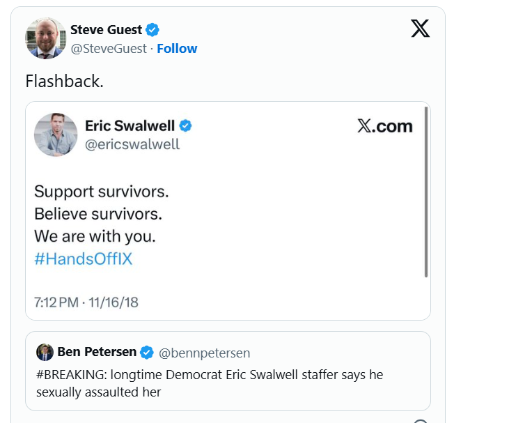Click the "Flashback." tweet text
The height and width of the screenshot is (423, 532).
pos(64,81)
